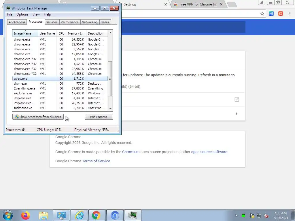Switch to the Users tab
Image resolution: width=295 pixels, height=221 pixels.
pos(105,22)
